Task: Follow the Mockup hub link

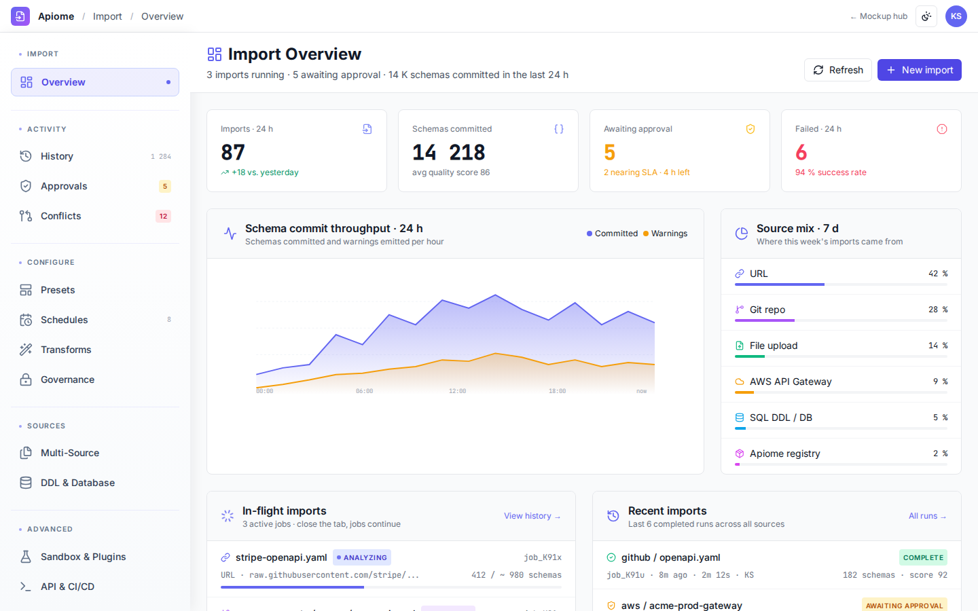Action: click(x=879, y=16)
